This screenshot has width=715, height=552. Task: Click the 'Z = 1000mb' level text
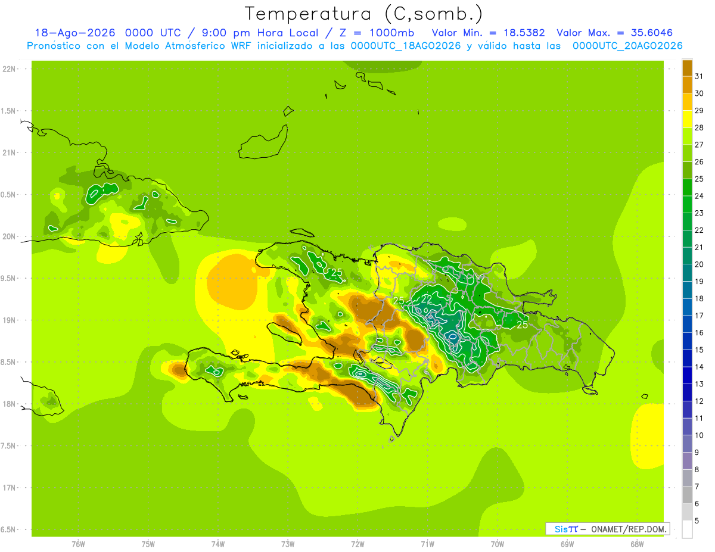pos(377,33)
